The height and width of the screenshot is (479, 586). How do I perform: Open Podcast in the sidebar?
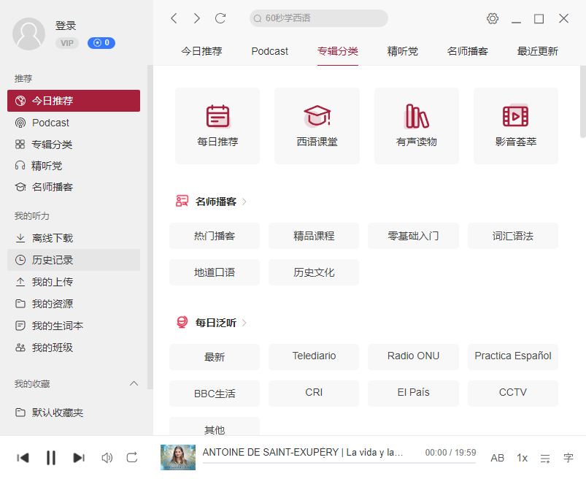74,123
